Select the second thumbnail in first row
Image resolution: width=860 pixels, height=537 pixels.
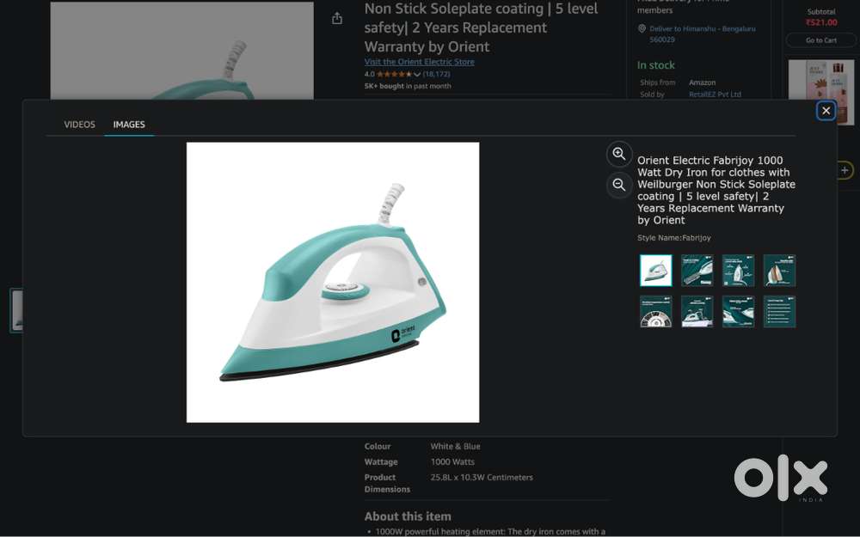(697, 271)
